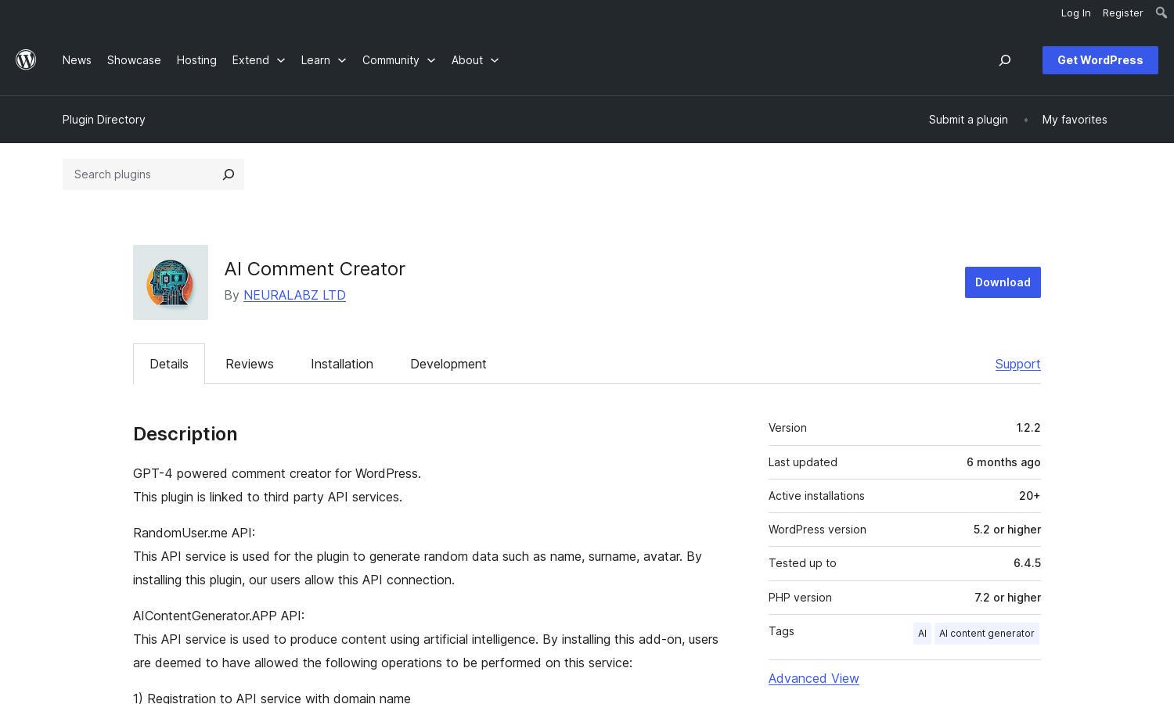Expand the Community menu chevron
Viewport: 1174px width, 704px height.
click(x=431, y=60)
